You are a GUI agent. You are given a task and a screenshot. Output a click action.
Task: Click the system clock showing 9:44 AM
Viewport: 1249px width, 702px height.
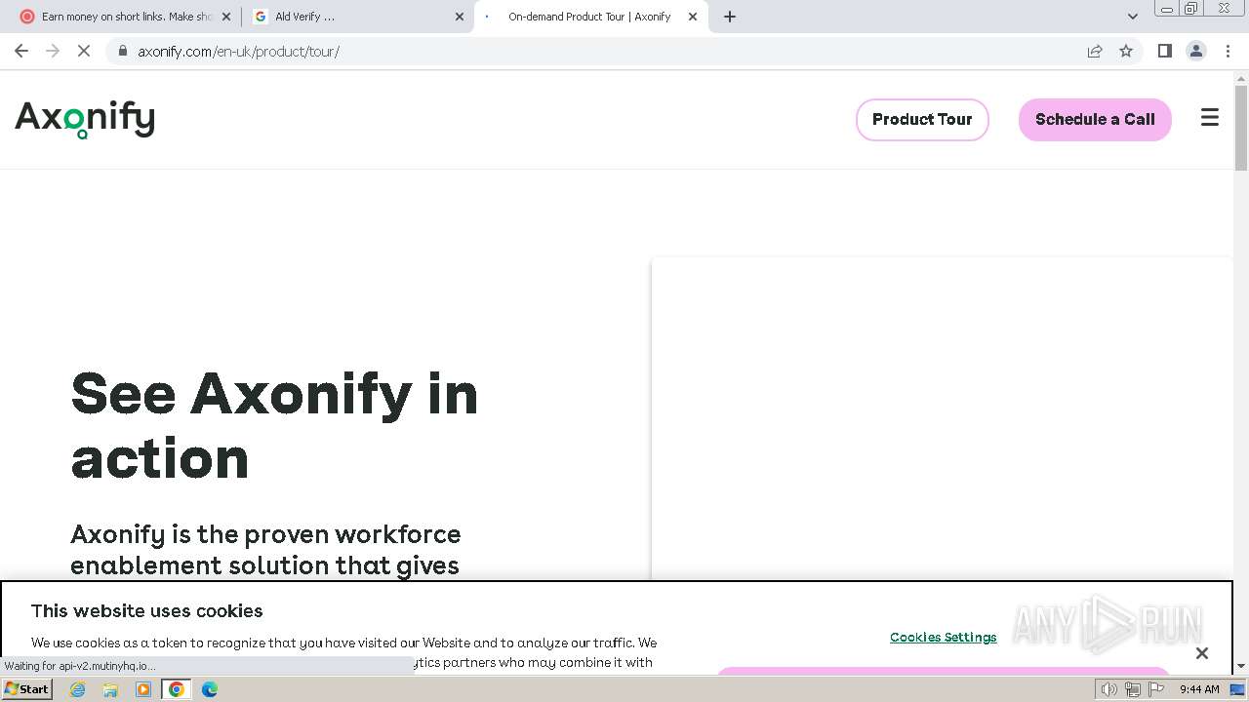(1199, 689)
